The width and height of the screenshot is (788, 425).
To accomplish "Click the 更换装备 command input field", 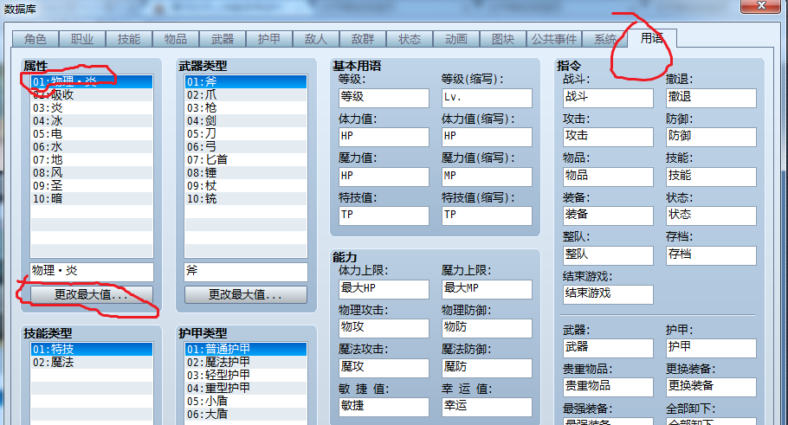I will pyautogui.click(x=711, y=387).
